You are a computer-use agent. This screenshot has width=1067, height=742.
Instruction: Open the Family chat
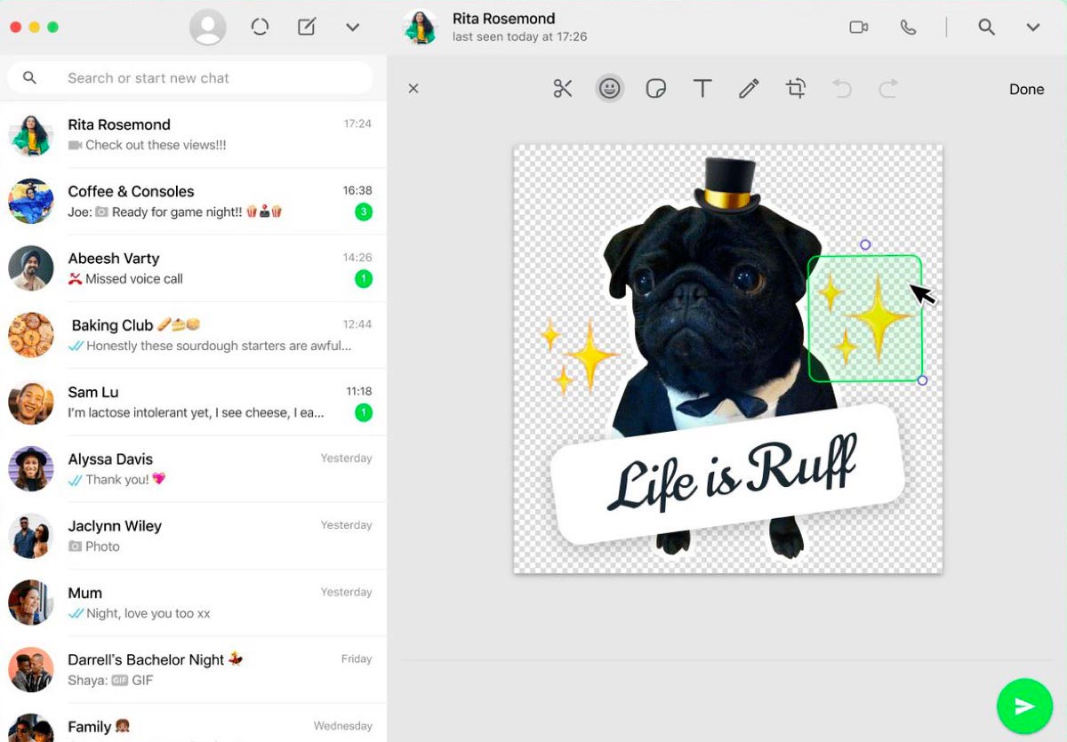193,722
